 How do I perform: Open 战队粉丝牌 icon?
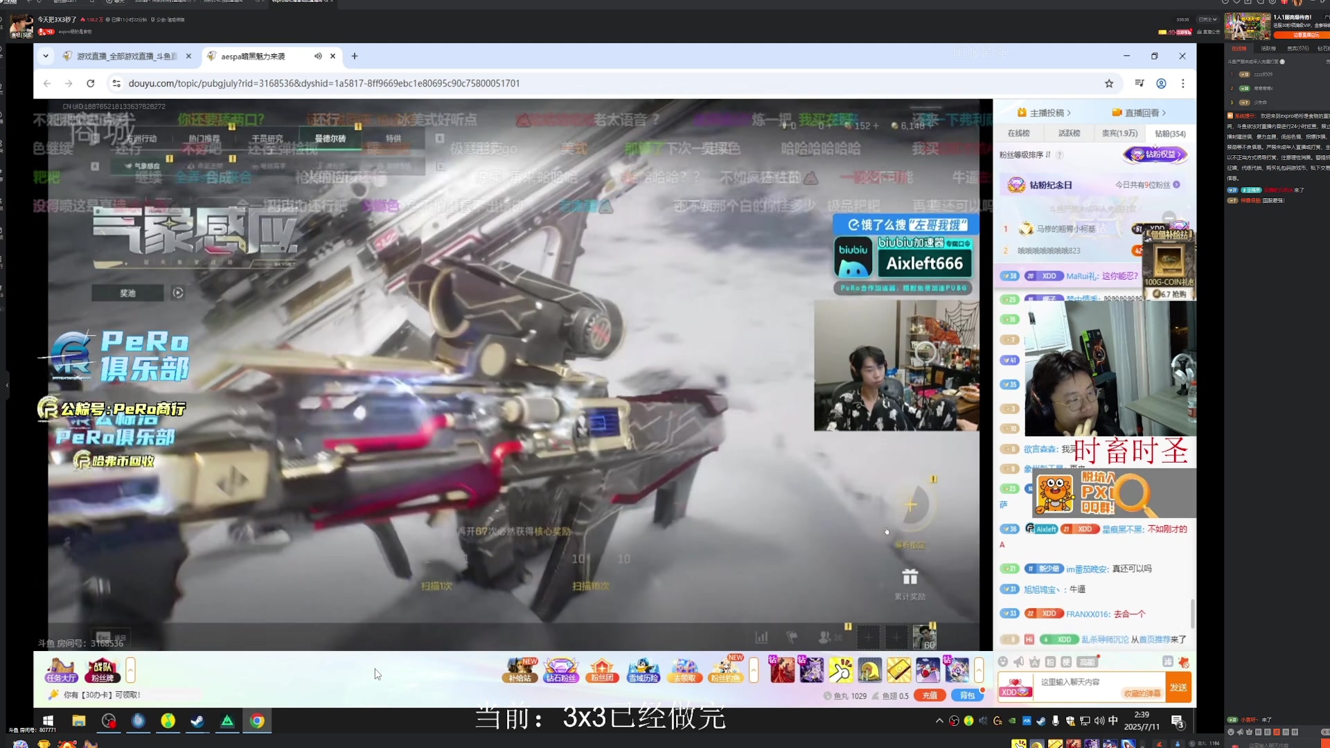click(x=103, y=670)
